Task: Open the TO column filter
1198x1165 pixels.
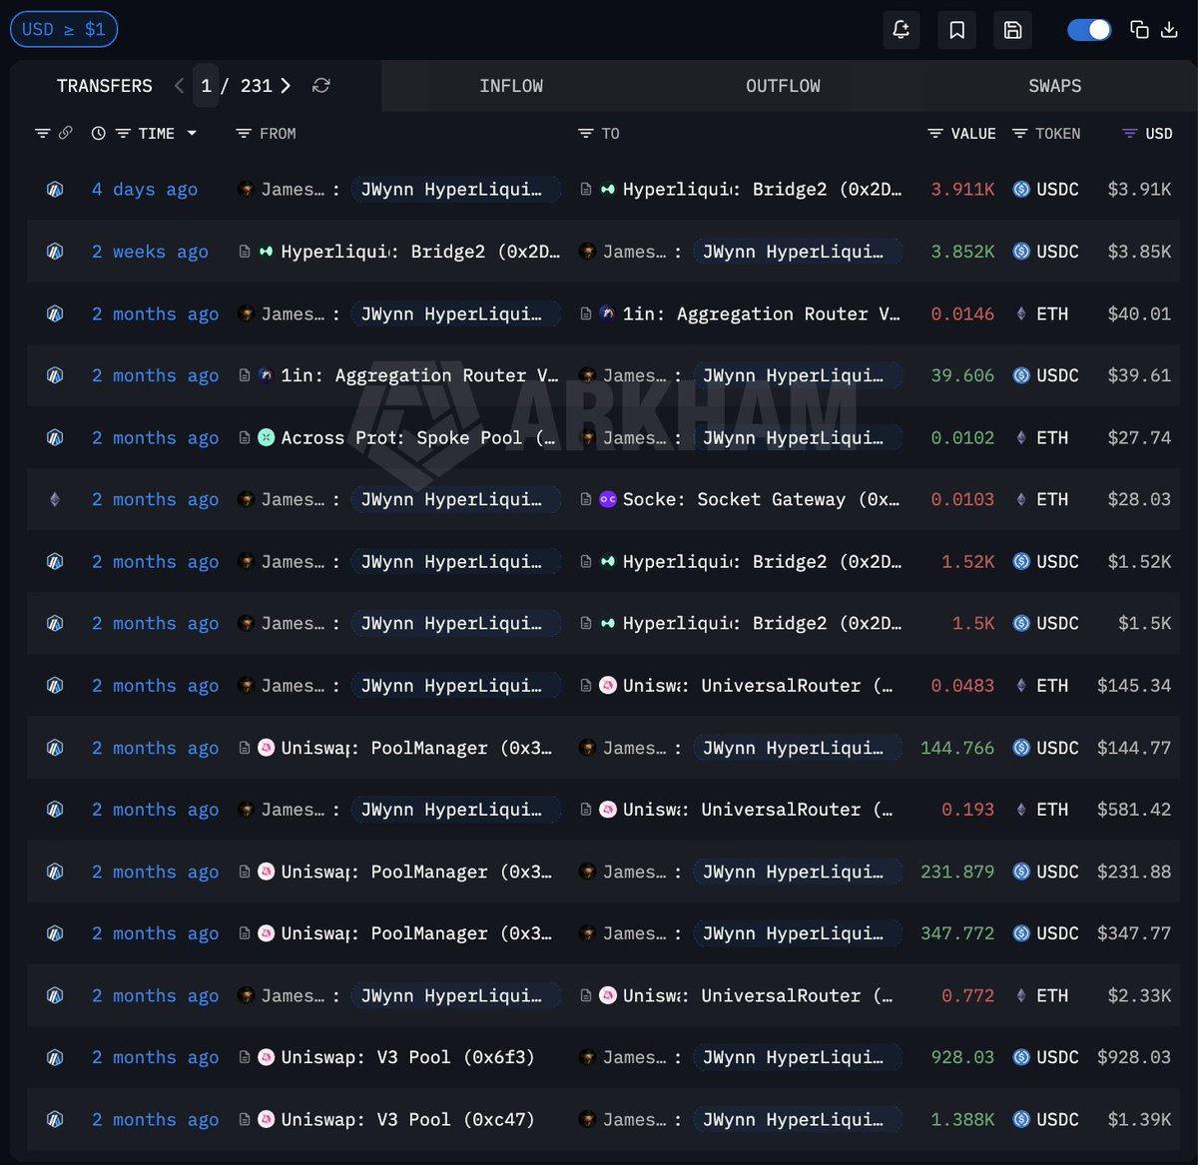Action: click(586, 133)
